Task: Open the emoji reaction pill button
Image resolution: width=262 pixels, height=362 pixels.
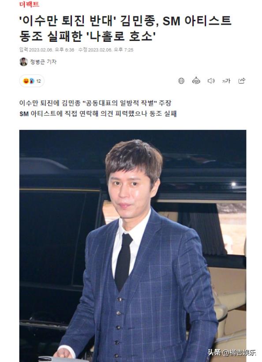Action: coord(32,81)
